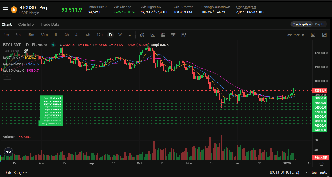Toggle visibility of .MBTCUSDT overlay

26,51
